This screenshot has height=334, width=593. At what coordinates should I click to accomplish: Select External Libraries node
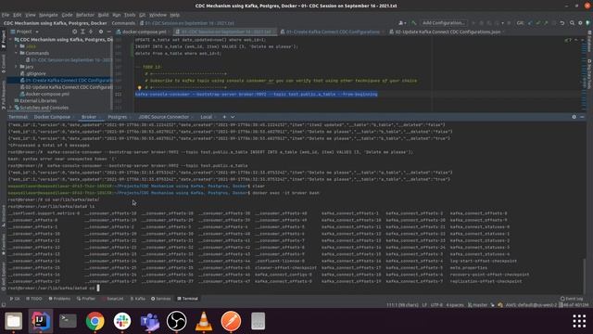pyautogui.click(x=35, y=101)
